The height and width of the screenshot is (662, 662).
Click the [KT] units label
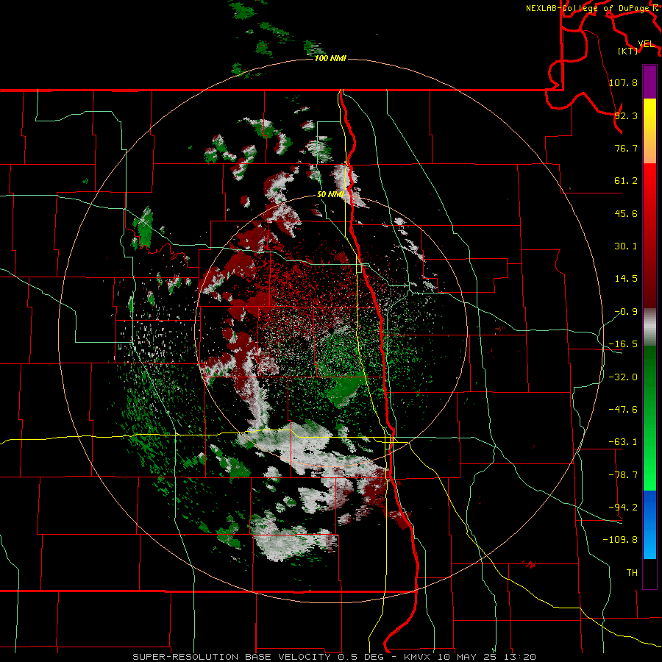coord(628,51)
